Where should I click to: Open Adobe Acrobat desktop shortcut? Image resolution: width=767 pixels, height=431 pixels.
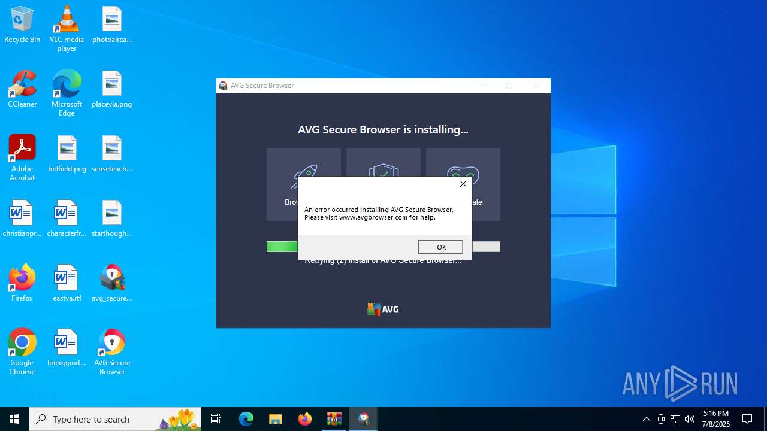[x=22, y=158]
